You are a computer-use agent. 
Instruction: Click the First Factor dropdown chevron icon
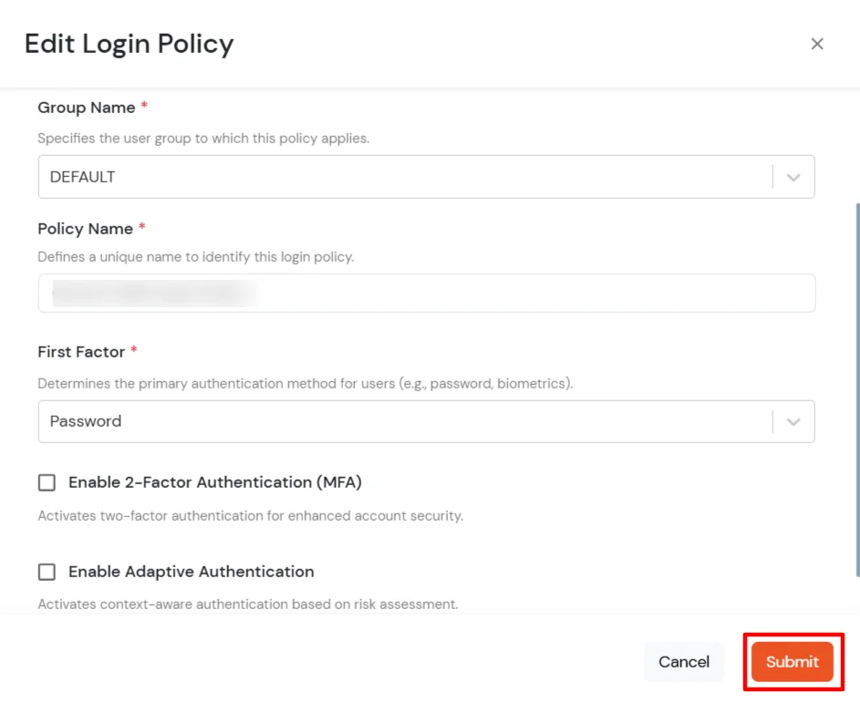[793, 421]
